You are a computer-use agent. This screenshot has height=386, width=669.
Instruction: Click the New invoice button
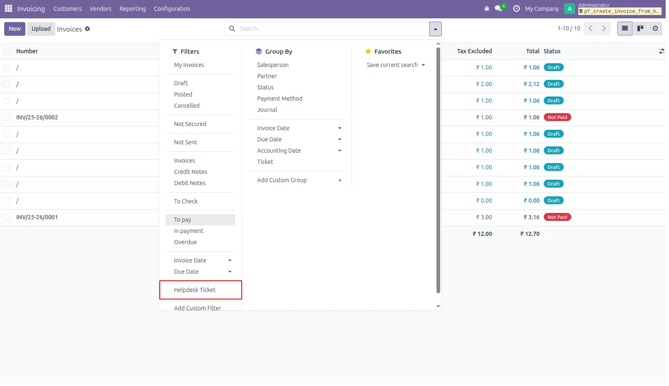click(15, 29)
